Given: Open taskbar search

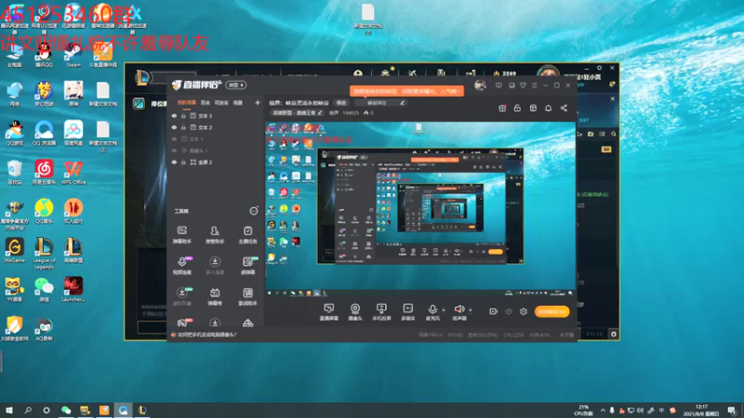Looking at the screenshot, I should (x=28, y=410).
